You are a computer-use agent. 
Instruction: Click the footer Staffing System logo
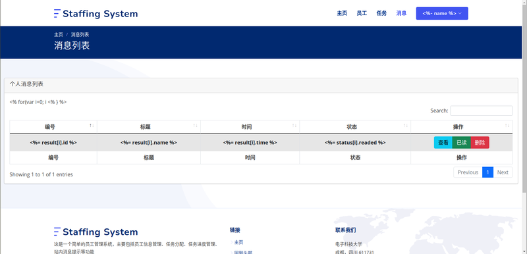pos(96,232)
